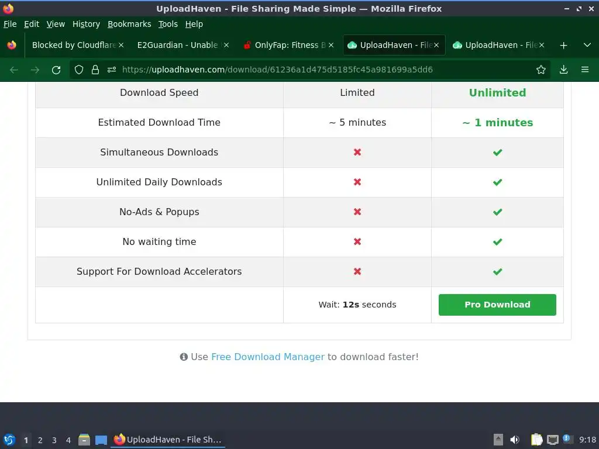Click red X for No-Ads & Popups
The width and height of the screenshot is (599, 449).
357,212
